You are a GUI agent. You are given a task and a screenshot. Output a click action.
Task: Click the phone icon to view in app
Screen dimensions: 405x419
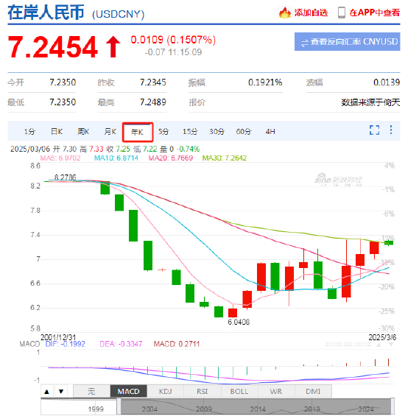pyautogui.click(x=341, y=13)
